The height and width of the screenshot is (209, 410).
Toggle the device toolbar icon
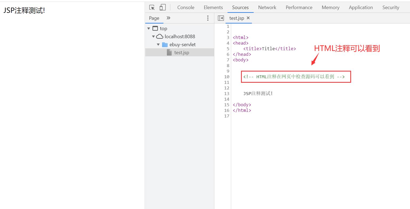tap(163, 7)
